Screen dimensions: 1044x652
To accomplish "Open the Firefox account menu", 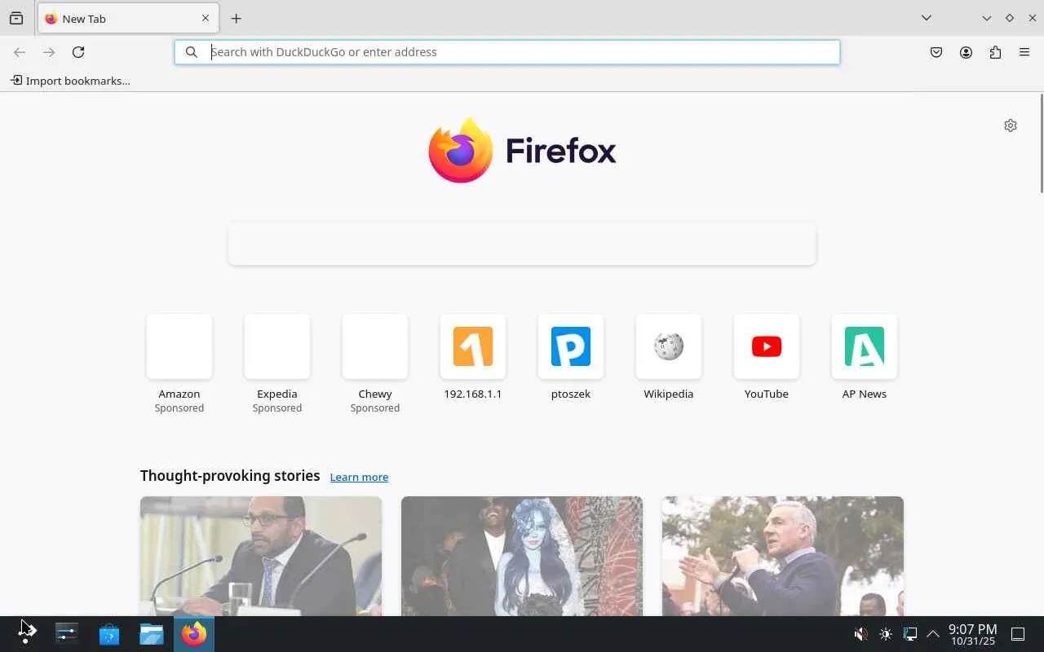I will coord(966,52).
